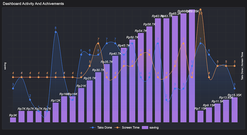Image resolution: width=247 pixels, height=135 pixels.
Task: Click the purple saving legend swatch
Action: coord(144,127)
